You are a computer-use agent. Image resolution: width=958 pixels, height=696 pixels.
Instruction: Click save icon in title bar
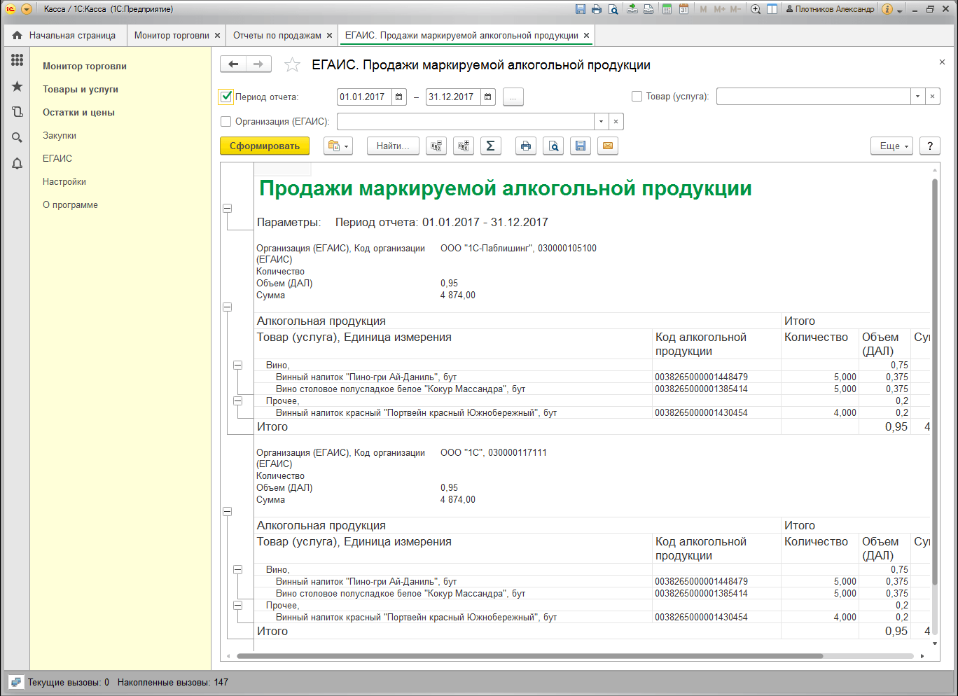(x=580, y=9)
